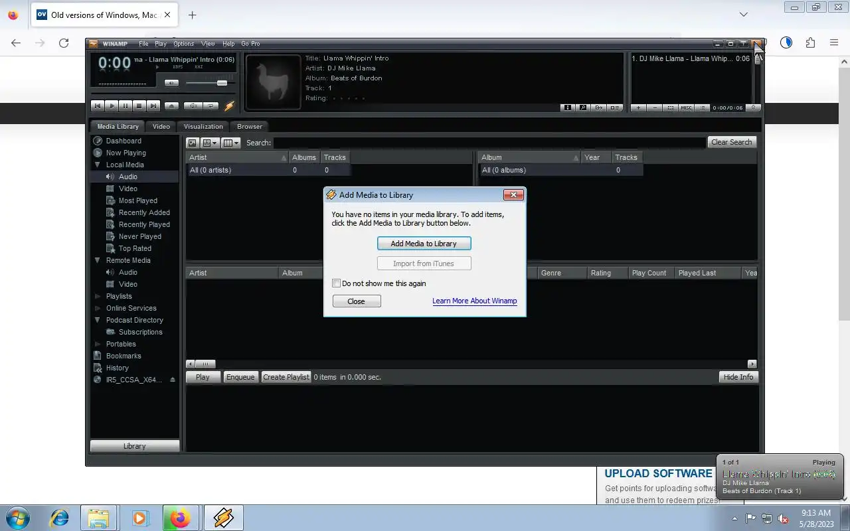Image resolution: width=850 pixels, height=531 pixels.
Task: Toggle the playlist layout icon in info panel
Action: point(615,108)
